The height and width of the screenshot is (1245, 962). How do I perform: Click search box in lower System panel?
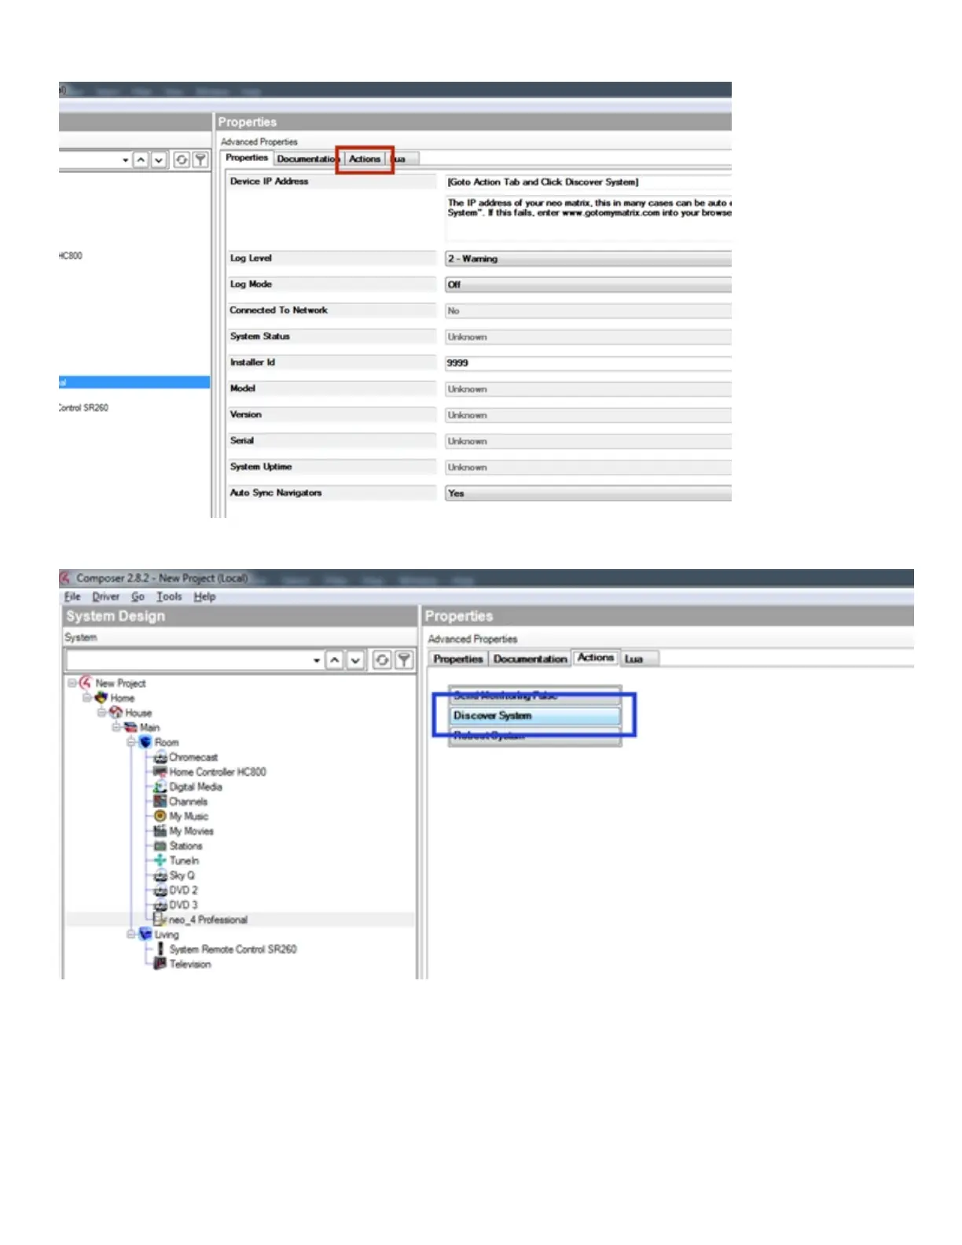tap(189, 660)
